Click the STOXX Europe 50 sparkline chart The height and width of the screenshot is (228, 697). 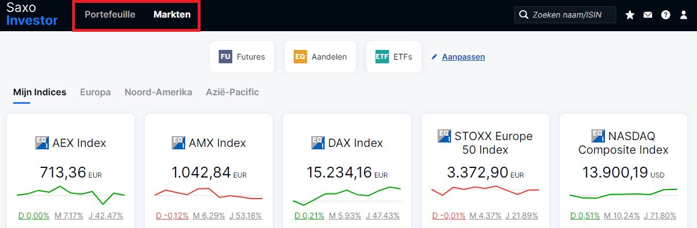click(x=485, y=191)
